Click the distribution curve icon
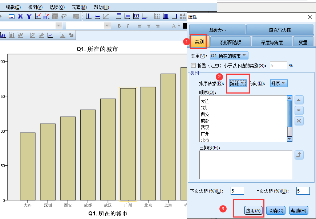The height and width of the screenshot is (219, 316). tap(62, 36)
